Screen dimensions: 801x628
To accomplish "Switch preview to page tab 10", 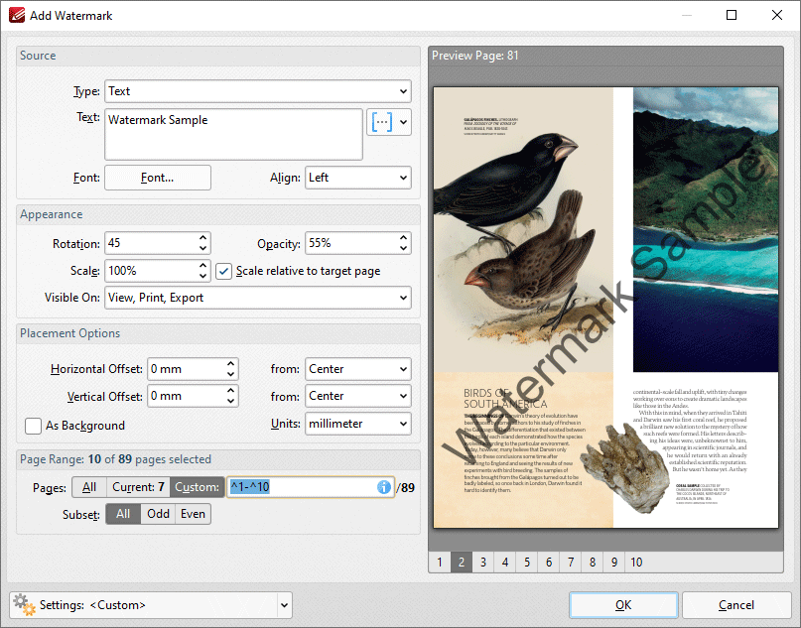I will tap(636, 563).
